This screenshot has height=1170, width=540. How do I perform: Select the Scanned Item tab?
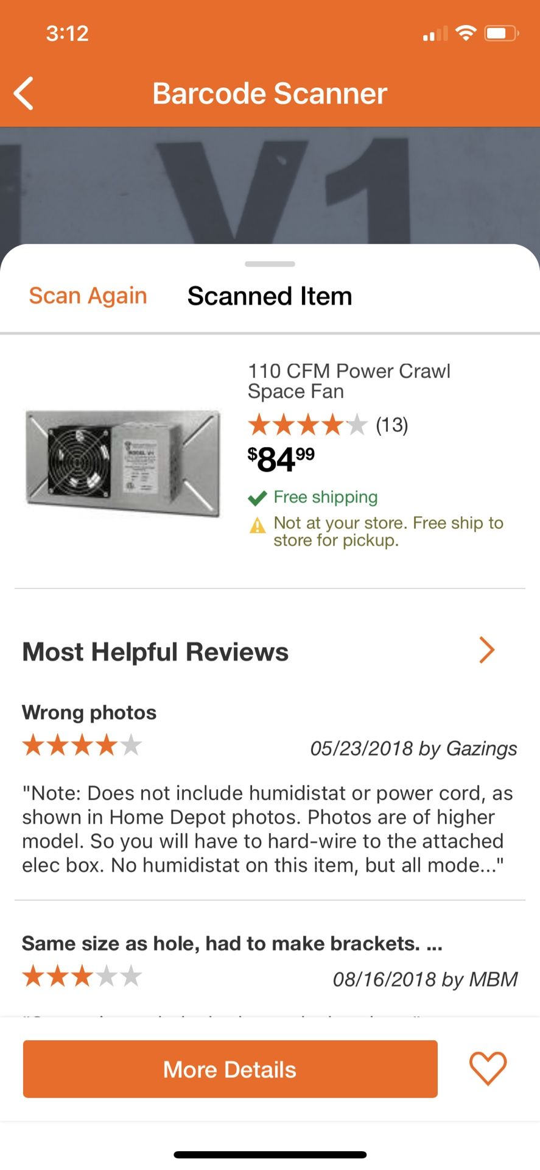(270, 296)
